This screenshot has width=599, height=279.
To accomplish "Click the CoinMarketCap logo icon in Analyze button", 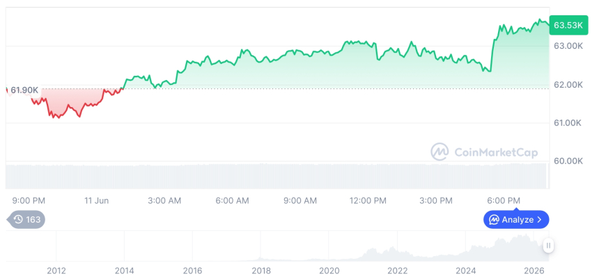I will [x=495, y=219].
